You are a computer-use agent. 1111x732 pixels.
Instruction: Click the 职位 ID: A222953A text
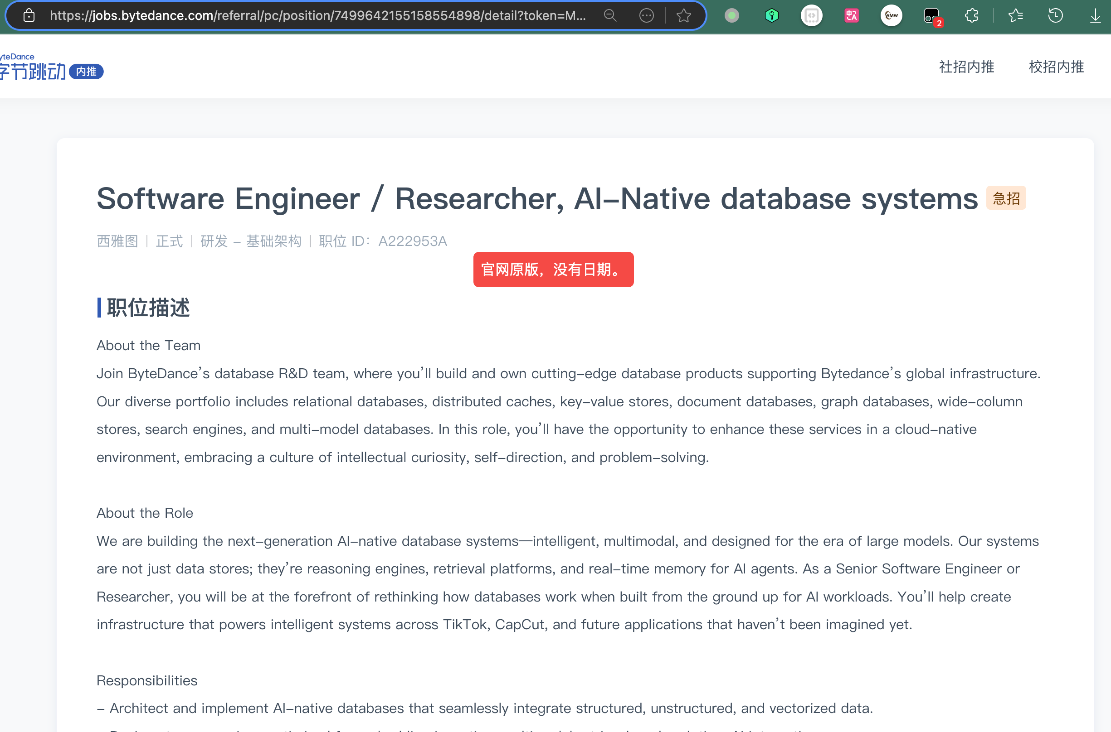tap(383, 241)
